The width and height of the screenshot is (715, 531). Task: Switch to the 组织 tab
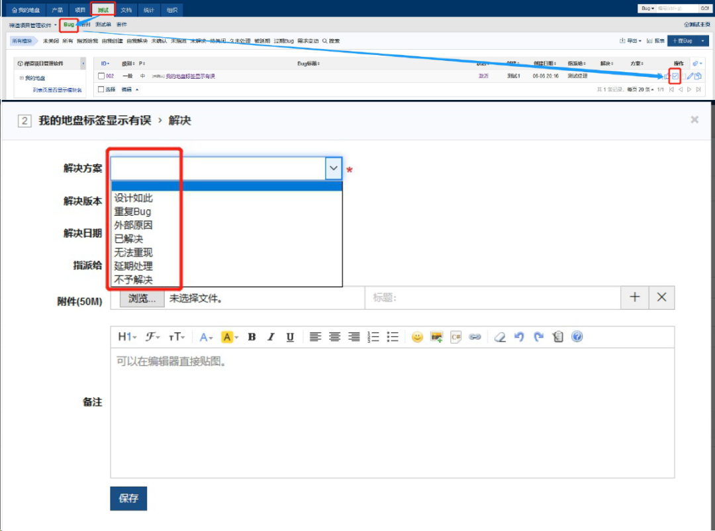[x=172, y=9]
